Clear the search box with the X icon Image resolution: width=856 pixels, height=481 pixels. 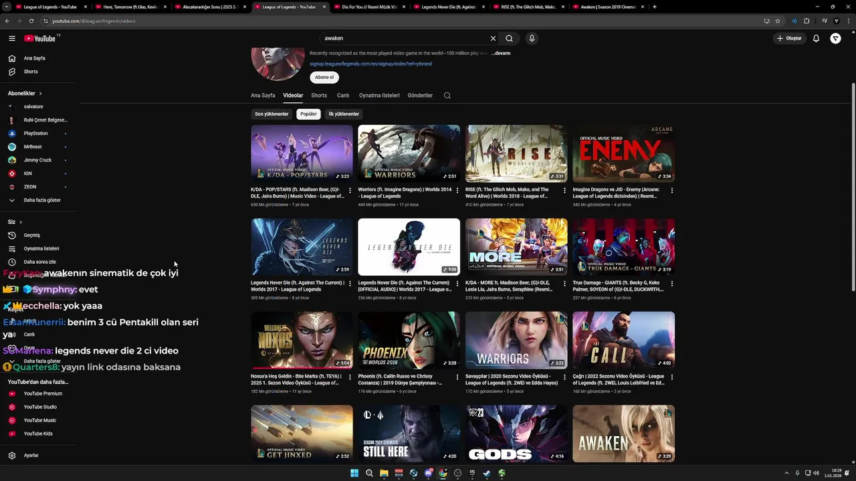click(494, 39)
